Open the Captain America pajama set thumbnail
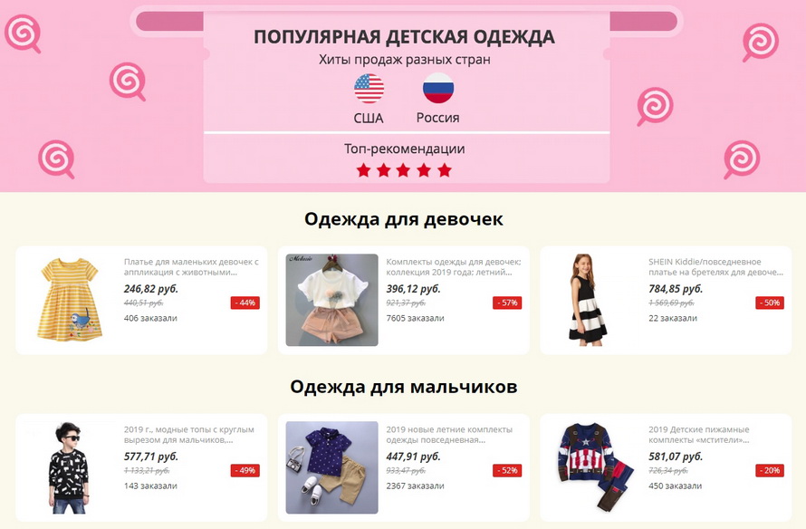806x529 pixels. click(x=595, y=467)
